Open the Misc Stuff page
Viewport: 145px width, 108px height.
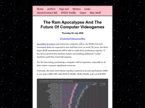[x=95, y=13]
